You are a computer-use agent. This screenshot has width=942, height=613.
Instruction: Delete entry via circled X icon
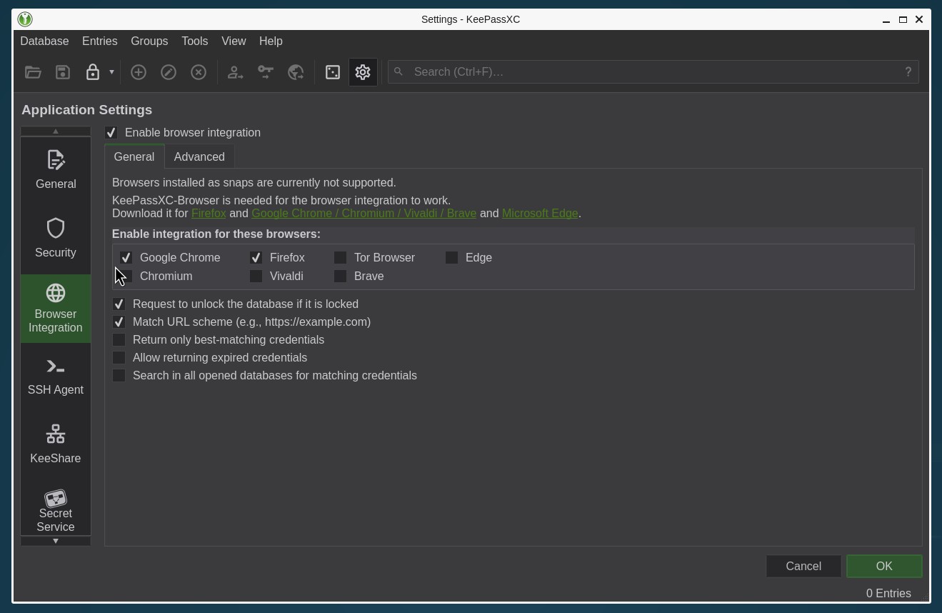click(199, 72)
